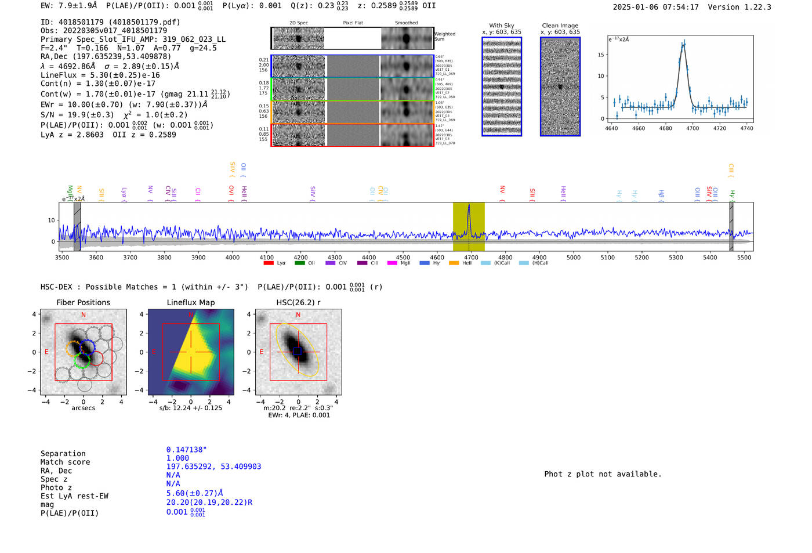This screenshot has height=553, width=812.
Task: Click the blue fiber circle in Fiber Positions
Action: click(x=88, y=346)
